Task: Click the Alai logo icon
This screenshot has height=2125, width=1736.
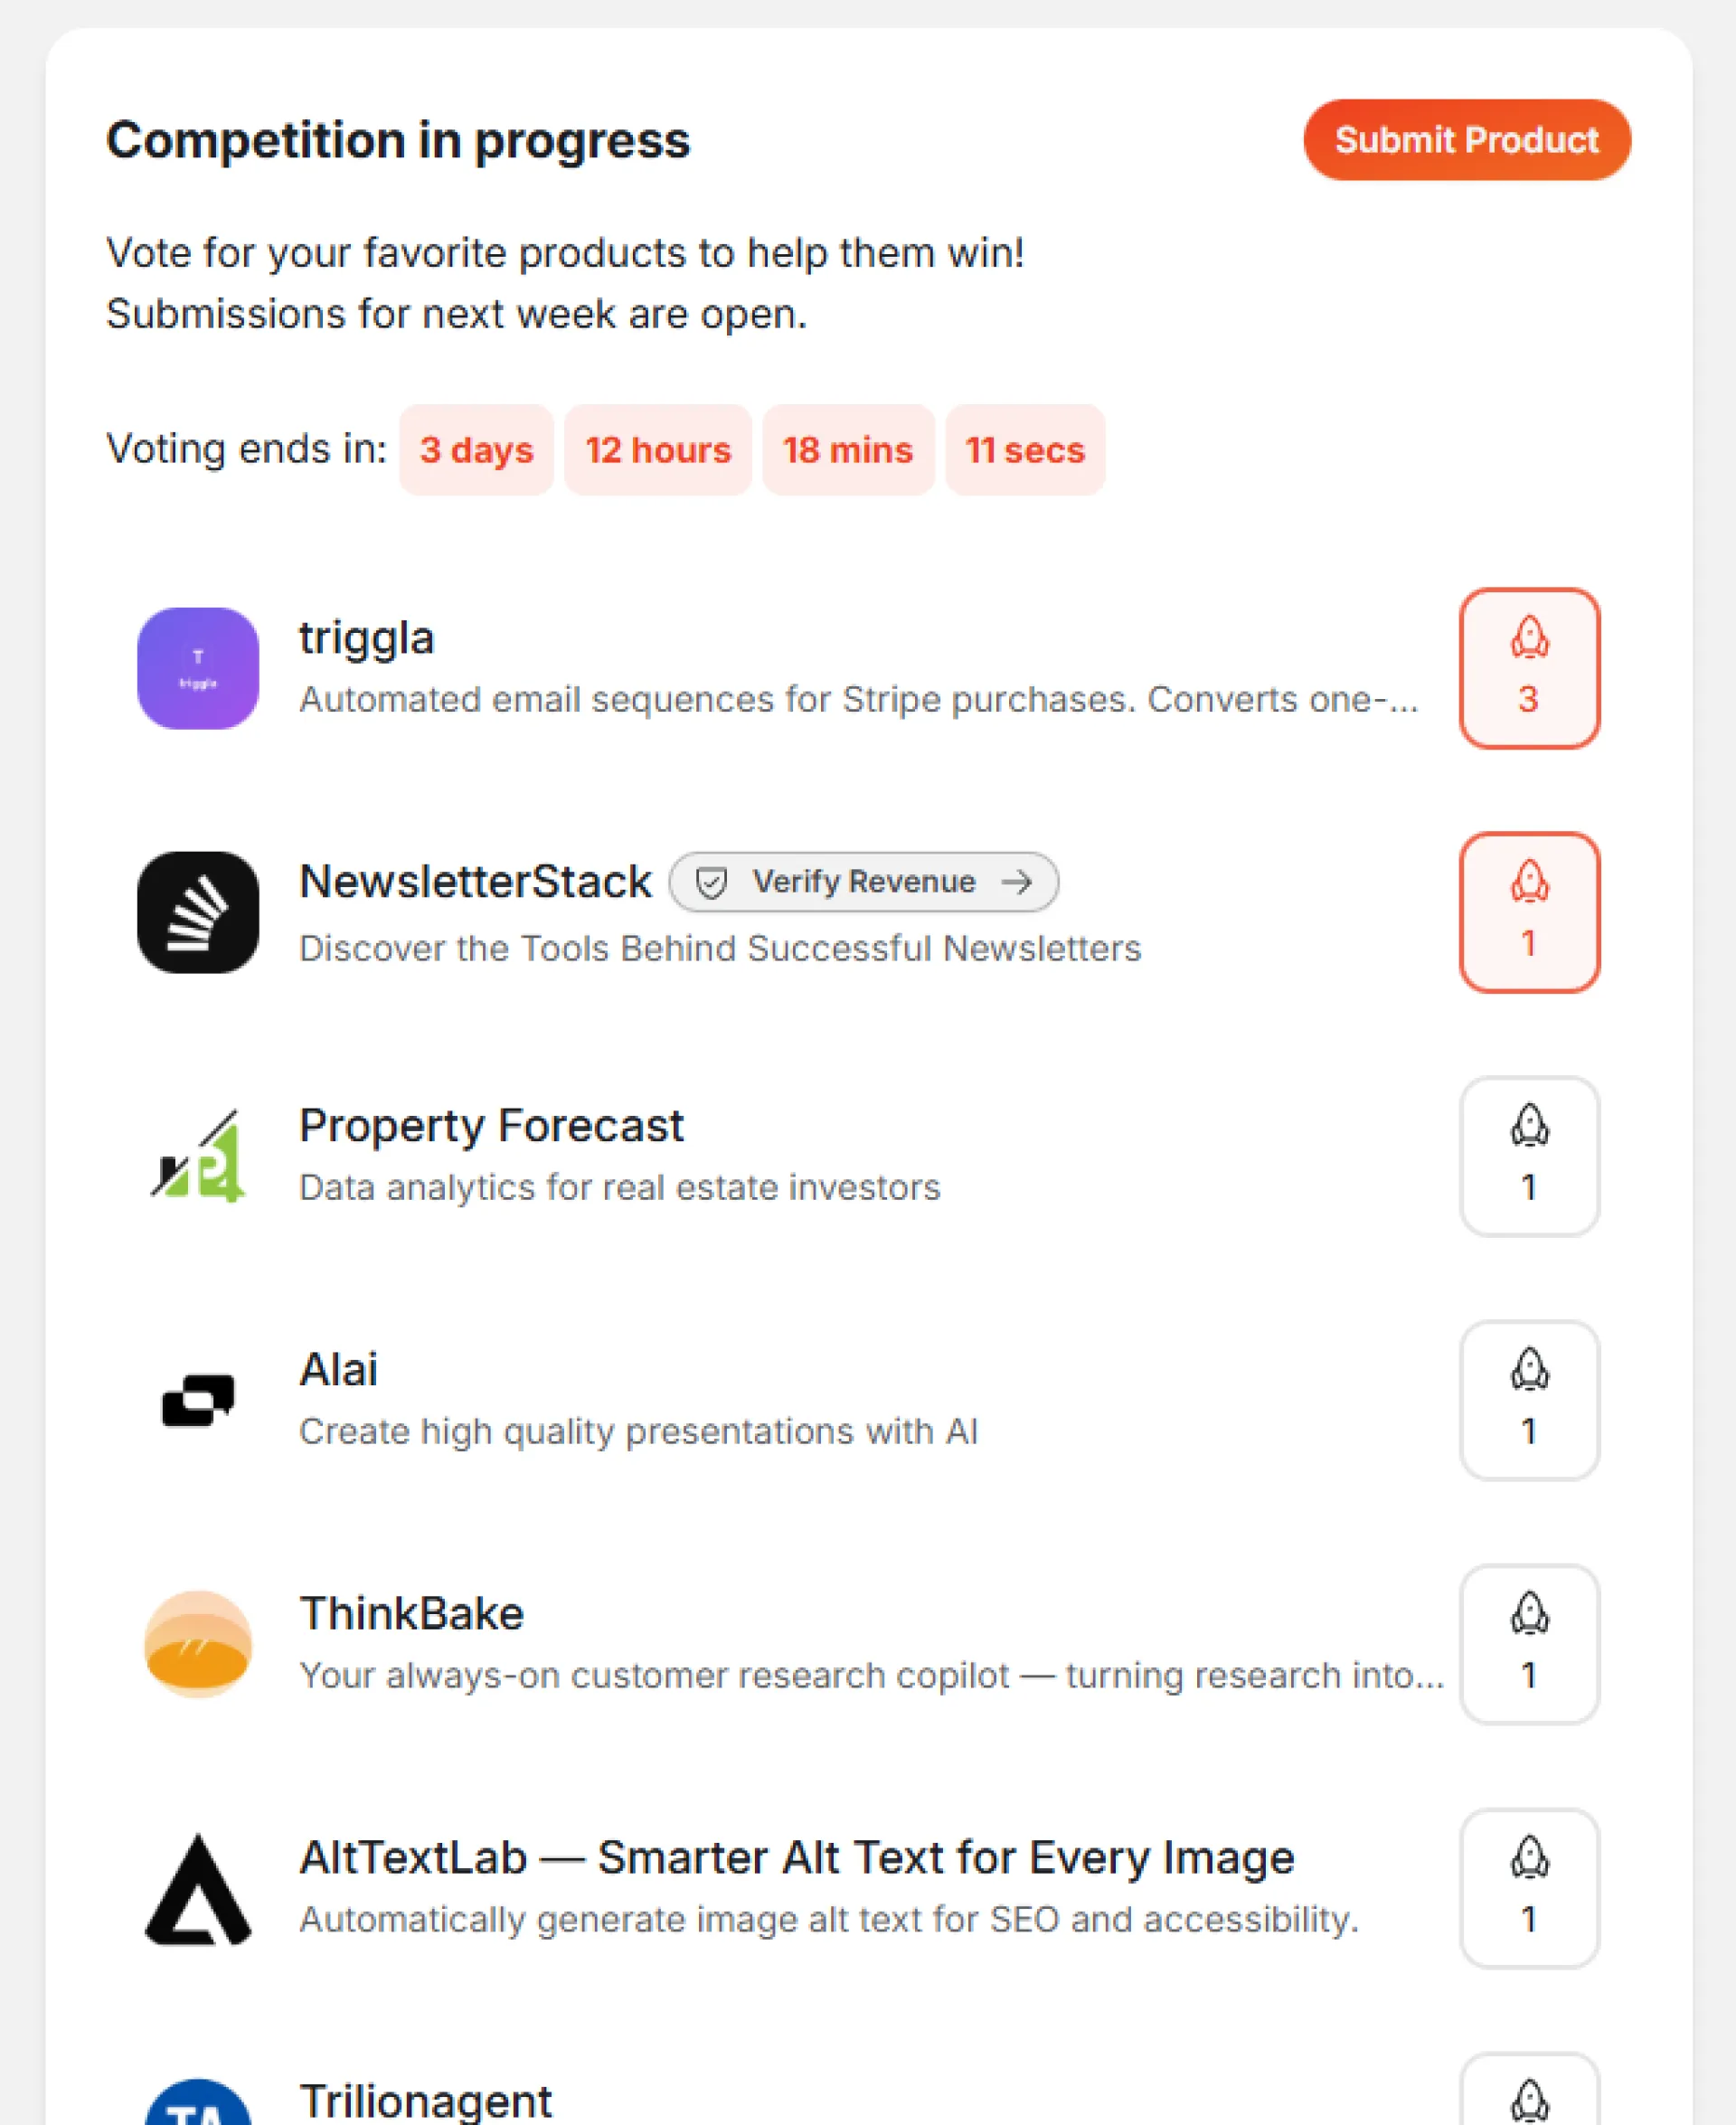Action: point(198,1400)
